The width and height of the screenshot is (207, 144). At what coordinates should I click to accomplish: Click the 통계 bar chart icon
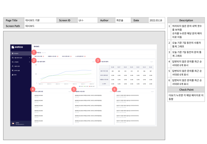[12, 75]
